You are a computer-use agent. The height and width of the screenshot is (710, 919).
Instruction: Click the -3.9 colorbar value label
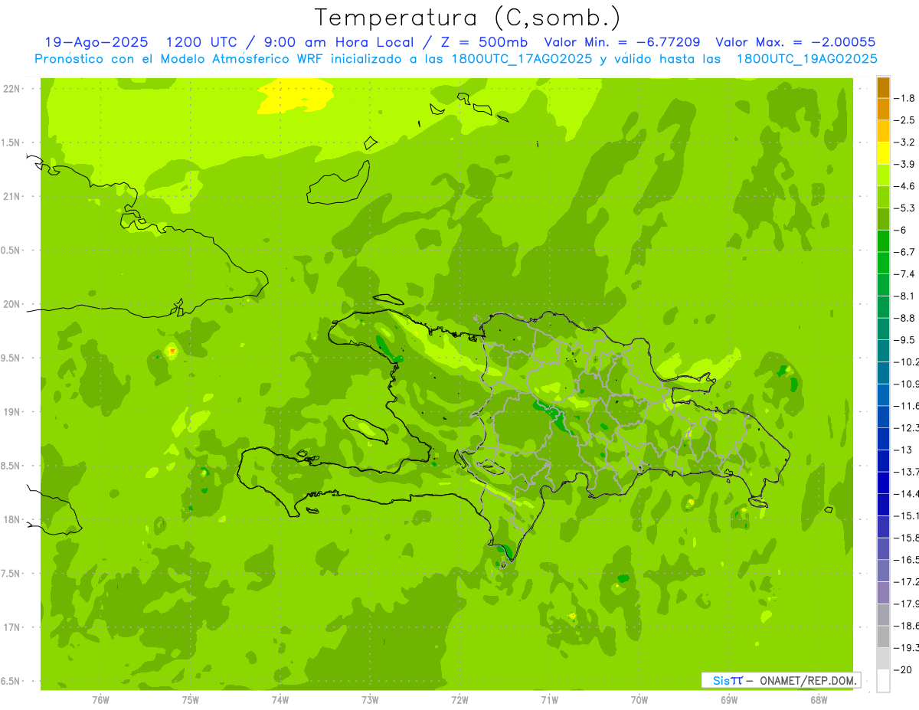904,165
